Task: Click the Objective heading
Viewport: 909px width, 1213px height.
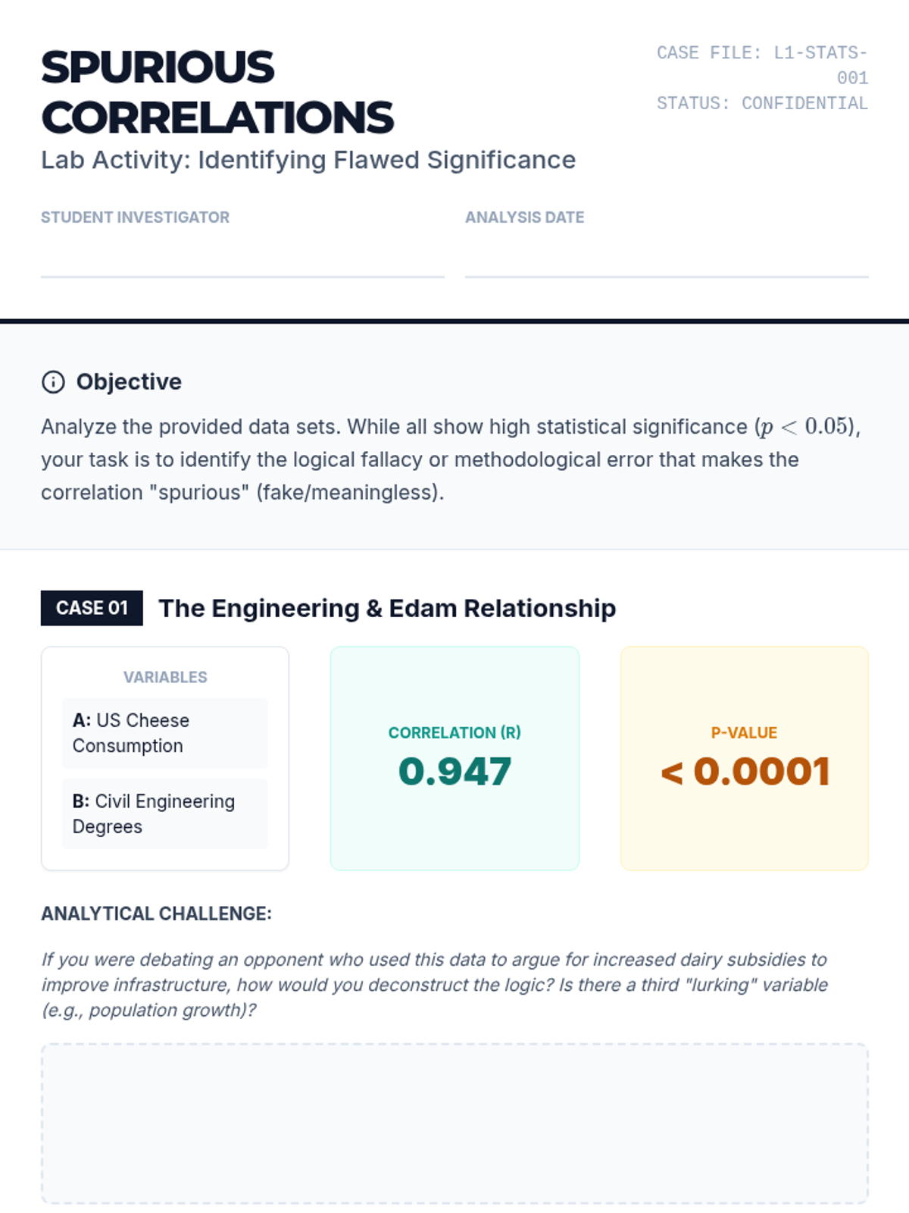Action: tap(129, 381)
